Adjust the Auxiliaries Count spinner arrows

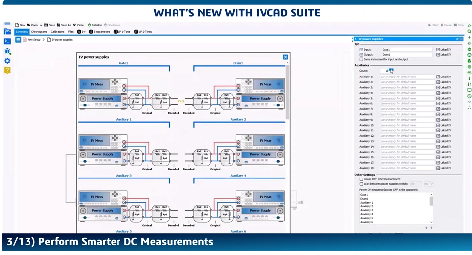[391, 70]
